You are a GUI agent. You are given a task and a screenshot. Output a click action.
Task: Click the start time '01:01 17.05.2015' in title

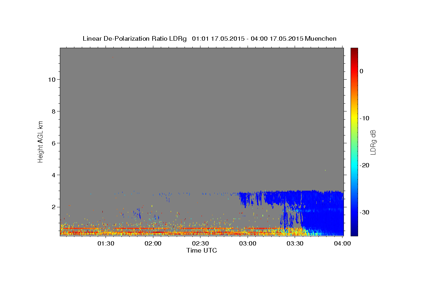coord(218,39)
